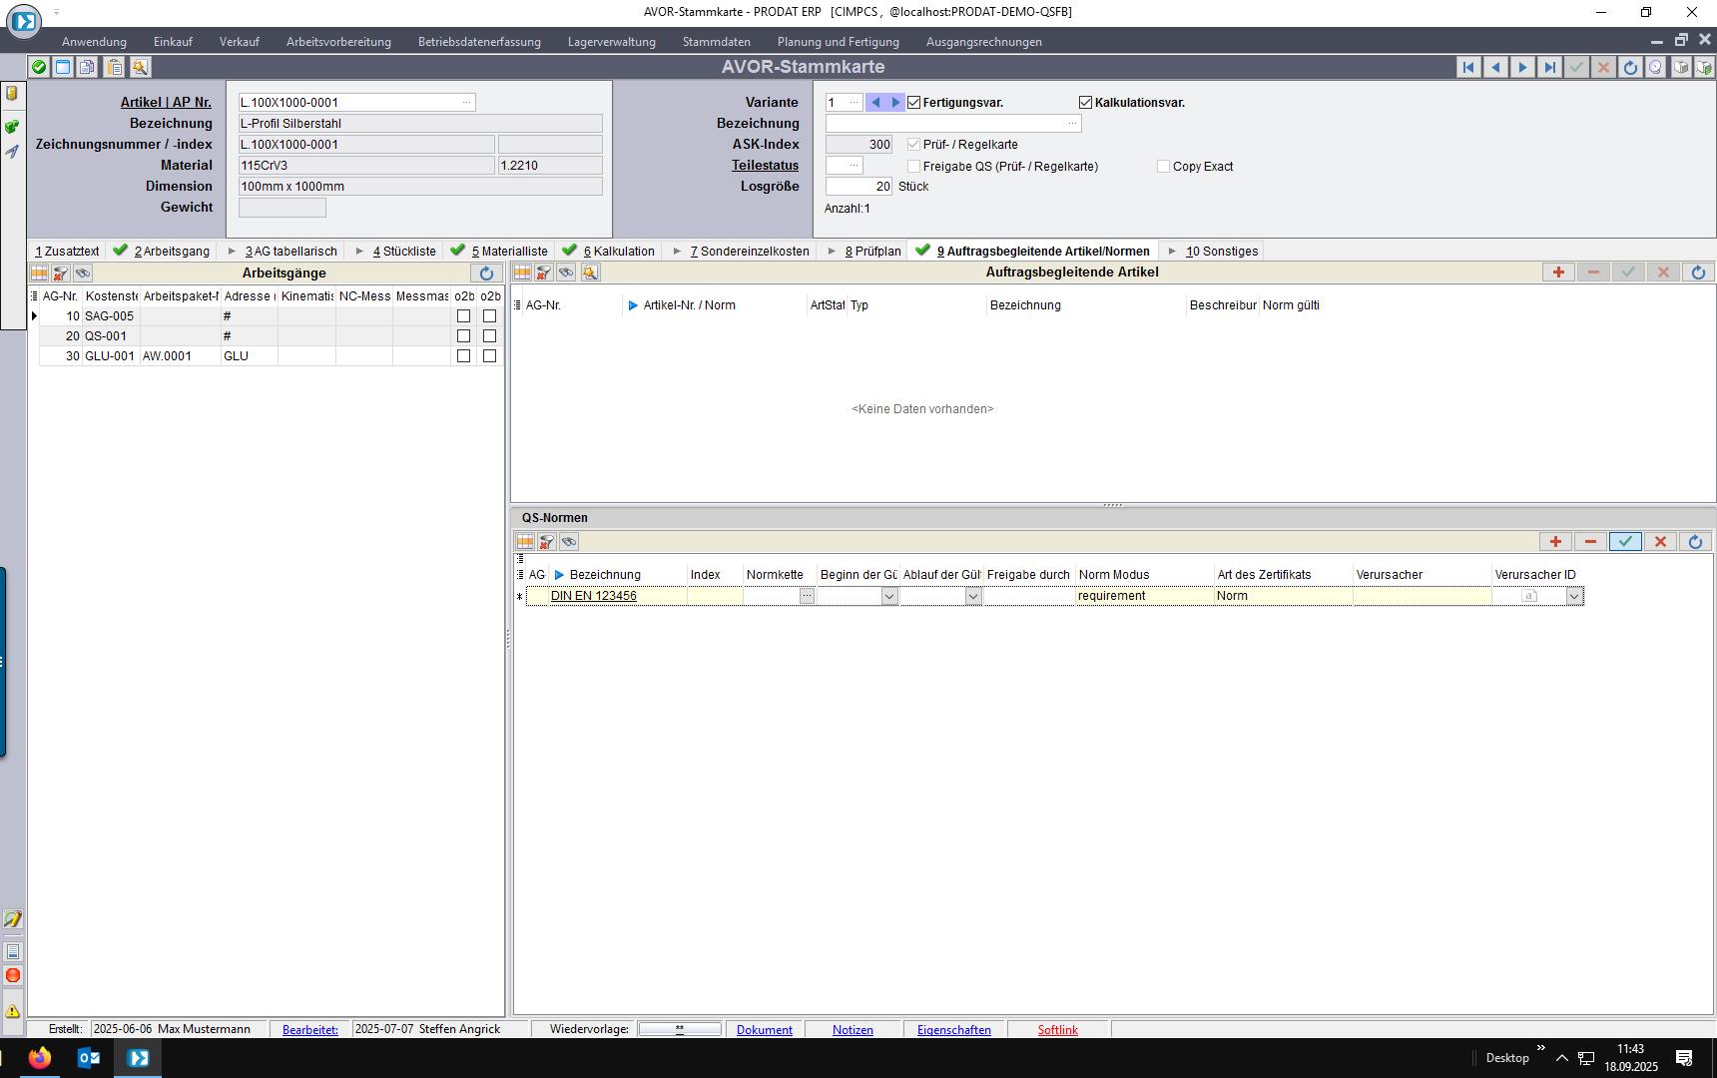The image size is (1717, 1078).
Task: Open the Dokument link in status bar
Action: (x=764, y=1030)
